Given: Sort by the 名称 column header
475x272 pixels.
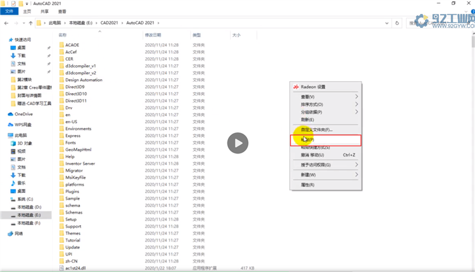Looking at the screenshot, I should click(63, 35).
